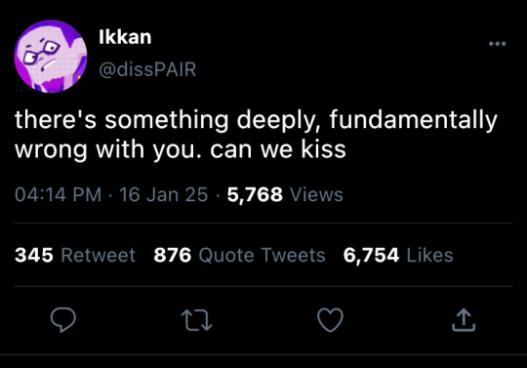Click the words 'can we kiss'
Viewport: 527px width, 368px height.
tap(278, 149)
